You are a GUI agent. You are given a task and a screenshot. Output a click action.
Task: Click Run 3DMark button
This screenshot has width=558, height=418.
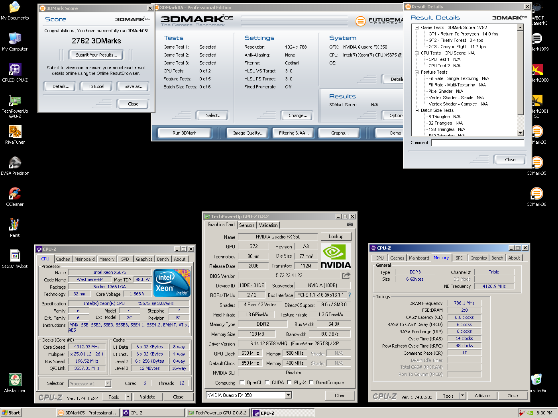click(x=184, y=133)
